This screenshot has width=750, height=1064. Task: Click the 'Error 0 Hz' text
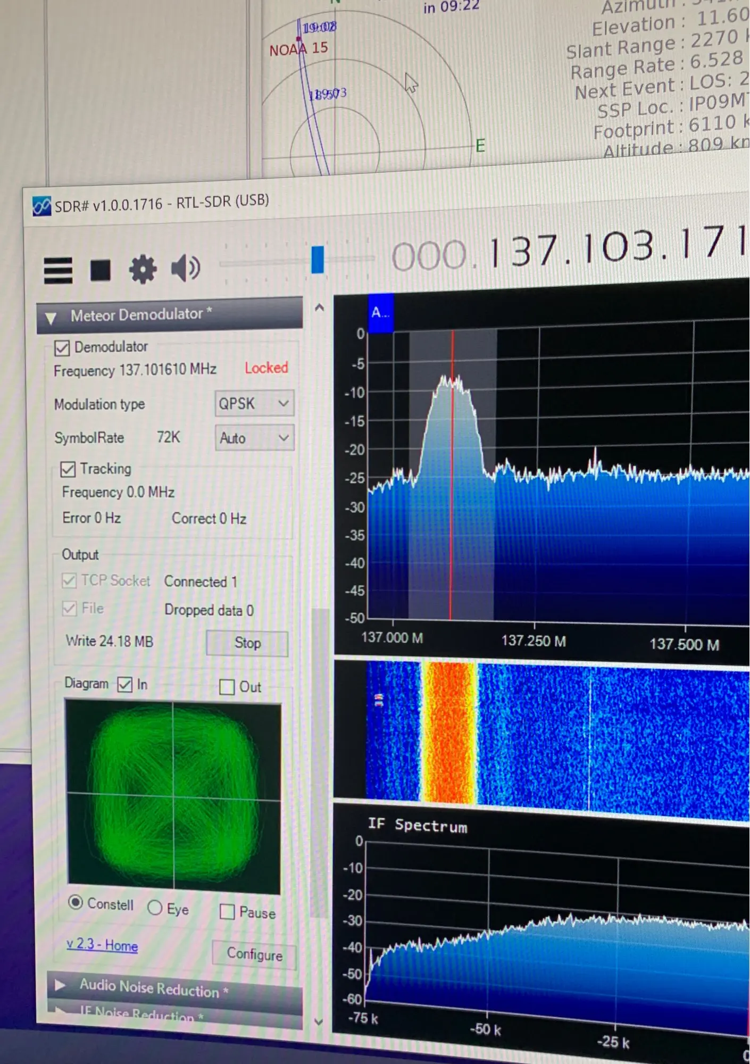coord(91,518)
